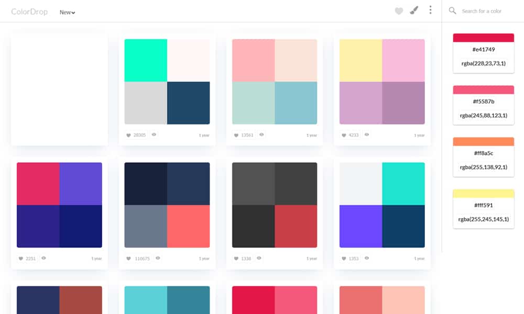Image resolution: width=524 pixels, height=314 pixels.
Task: Toggle like on the 28305-likes palette
Action: point(128,134)
